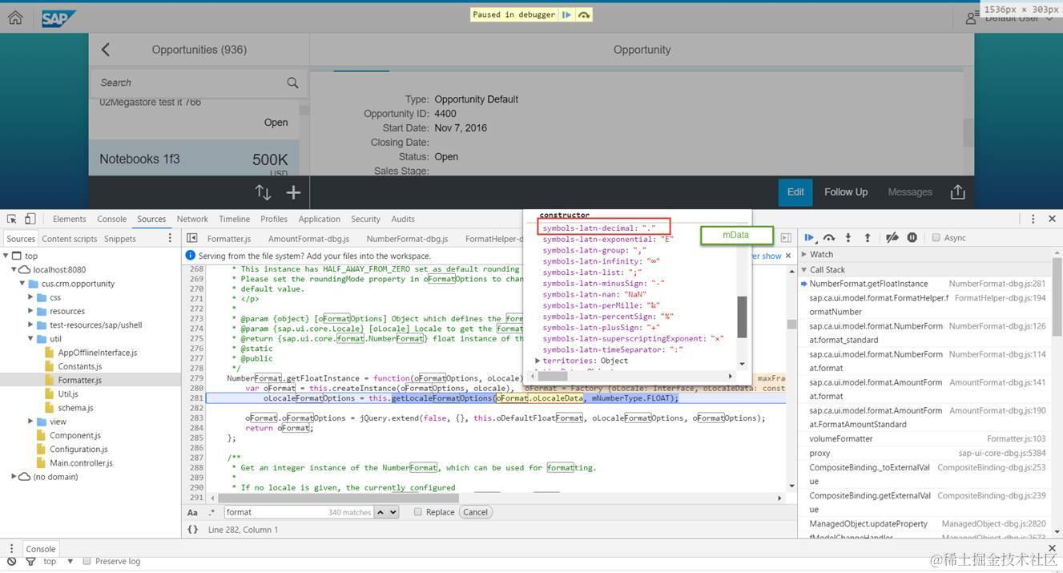Activate the inspect element picker
The width and height of the screenshot is (1063, 573).
(12, 219)
